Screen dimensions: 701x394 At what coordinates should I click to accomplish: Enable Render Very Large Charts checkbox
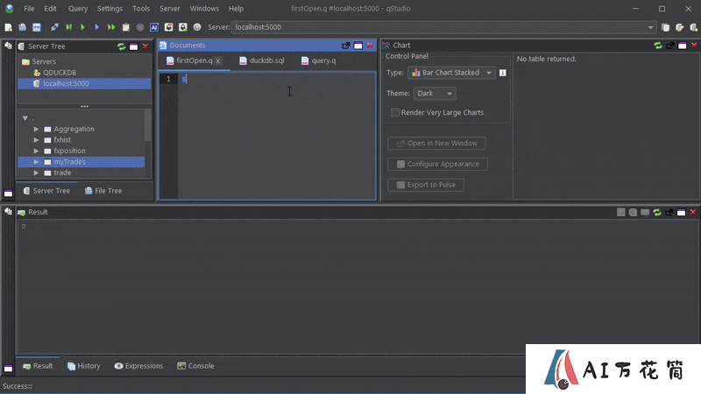[395, 113]
